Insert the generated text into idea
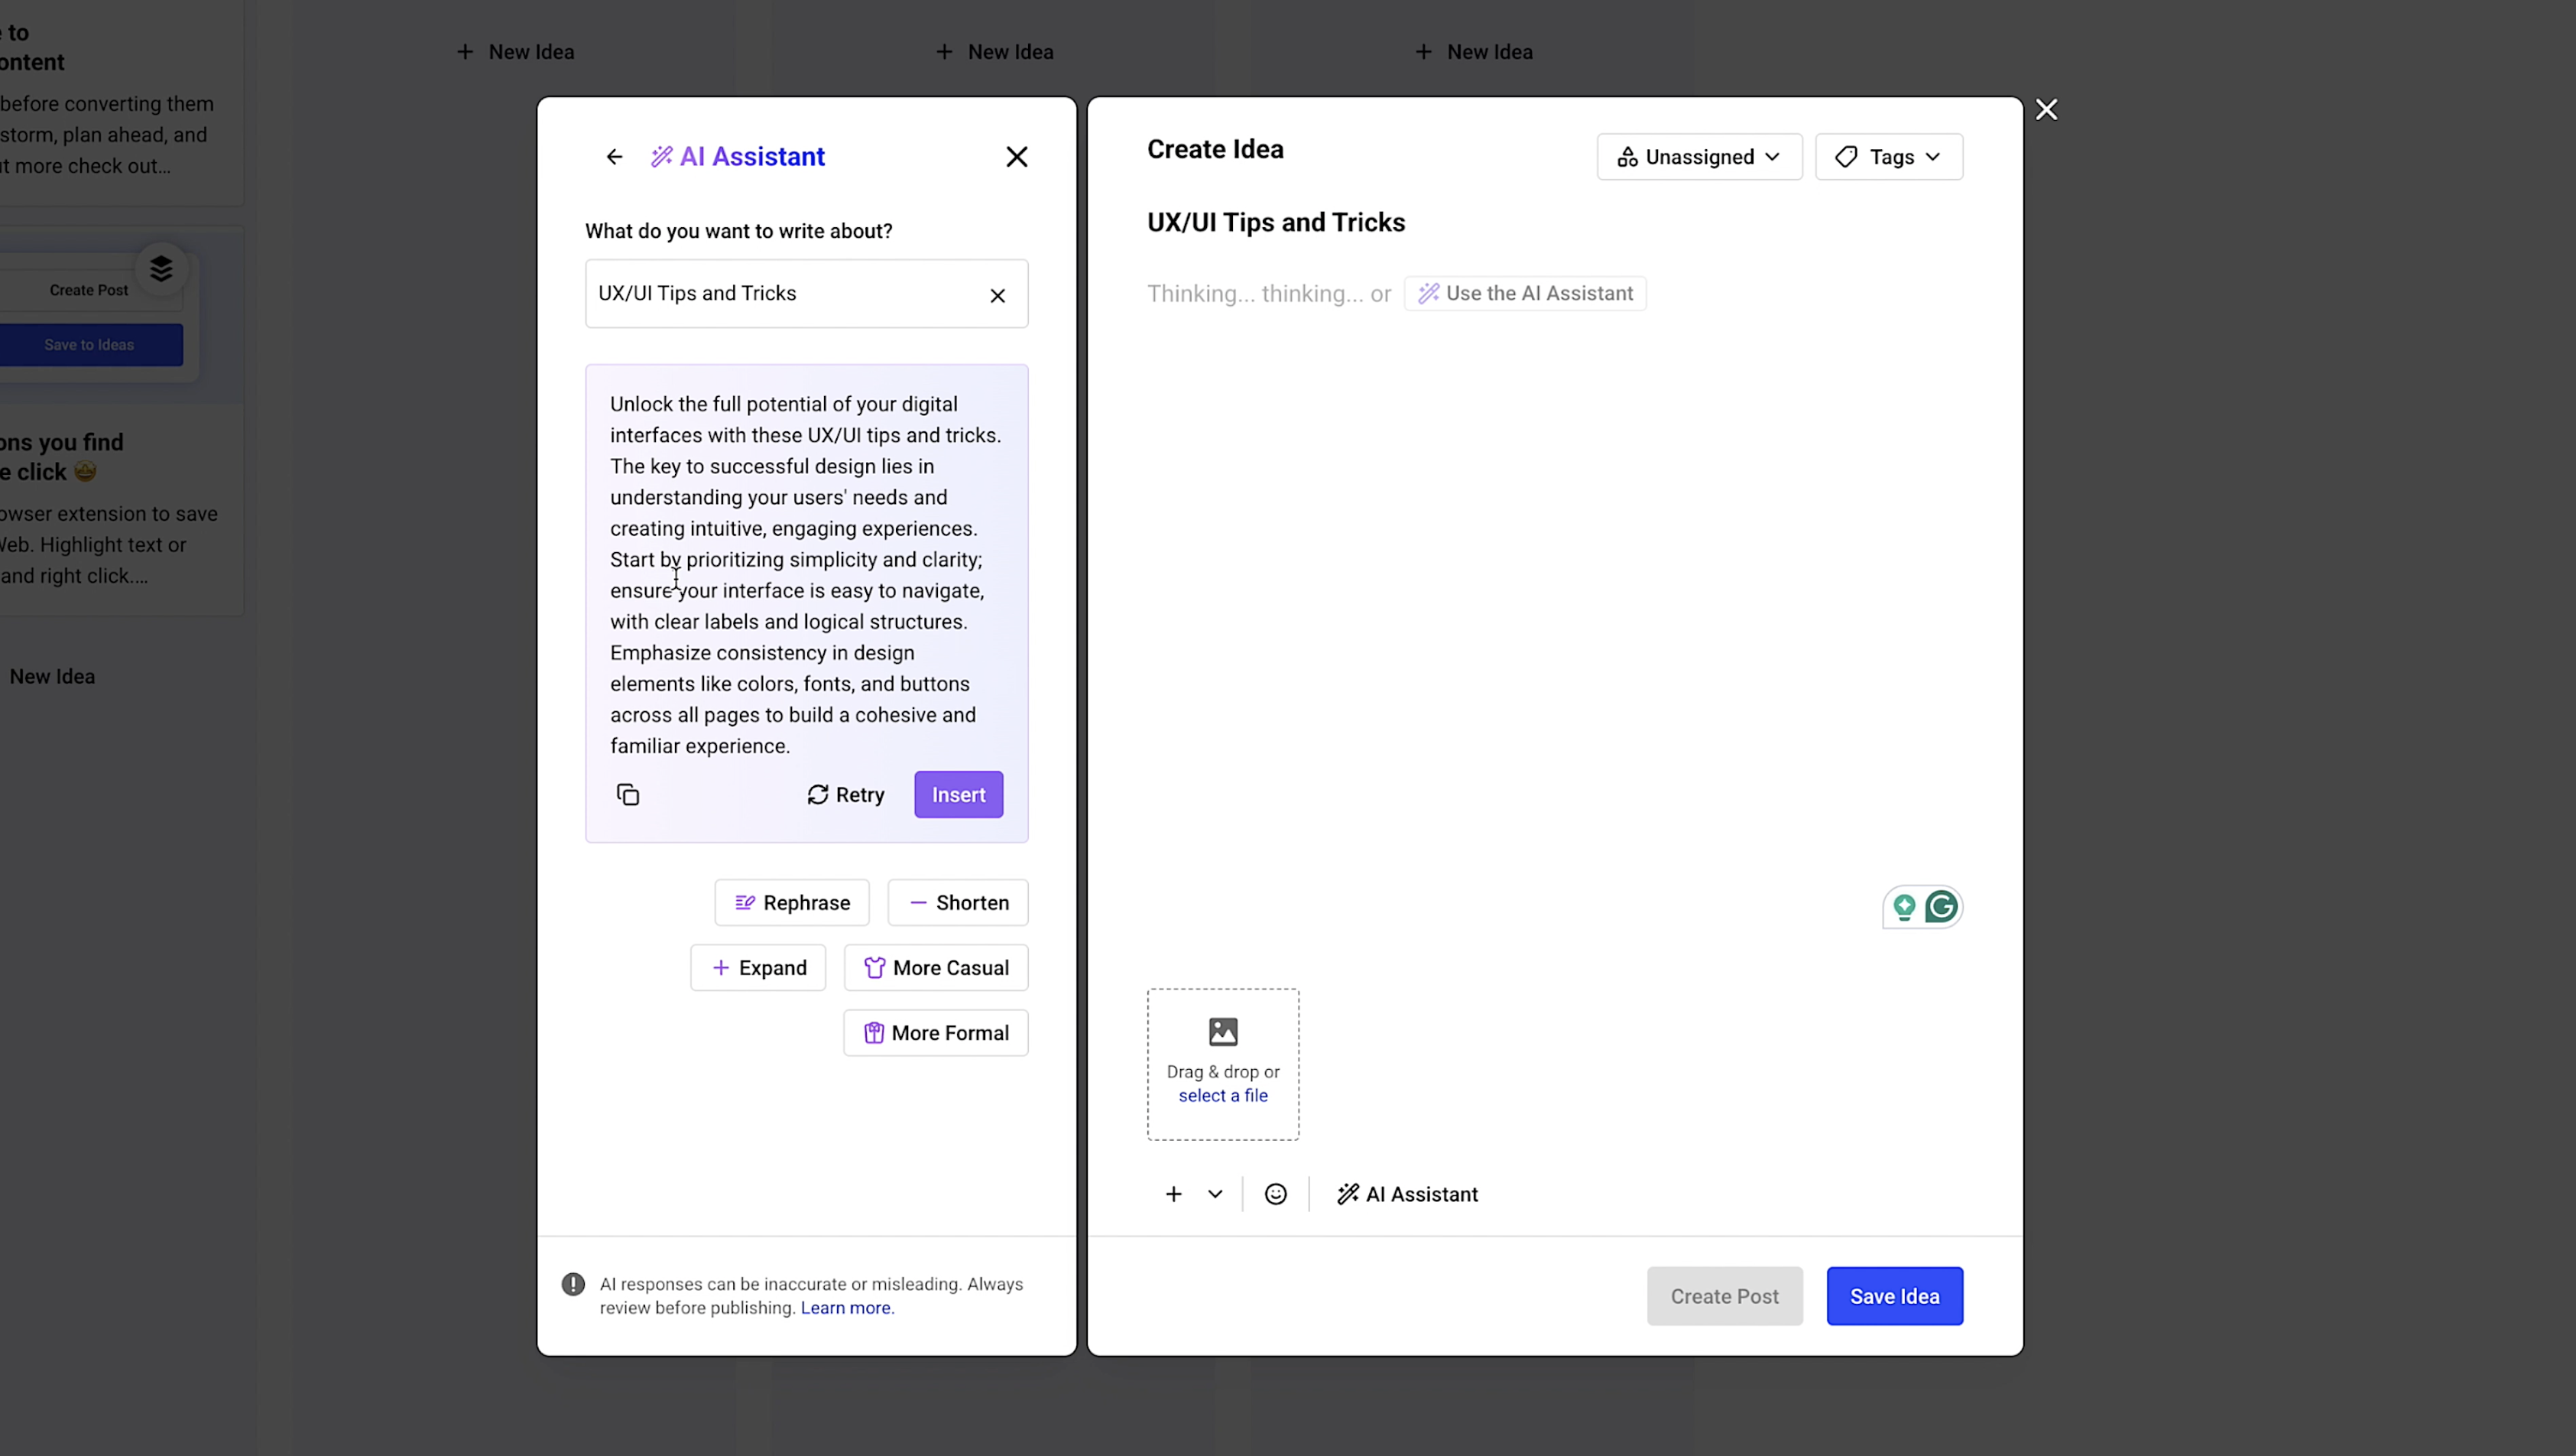This screenshot has height=1456, width=2576. pos(958,795)
